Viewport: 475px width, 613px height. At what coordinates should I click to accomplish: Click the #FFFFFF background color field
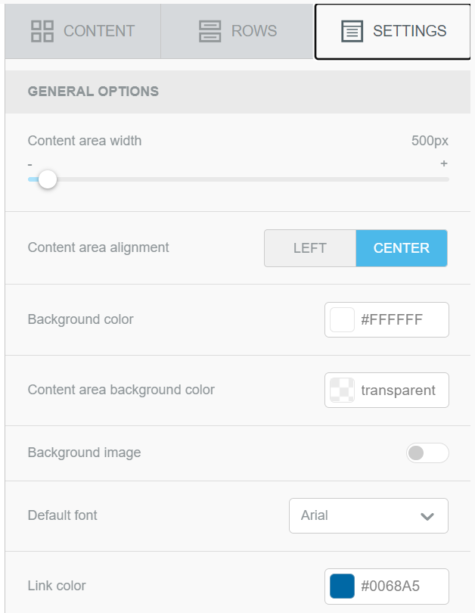387,320
